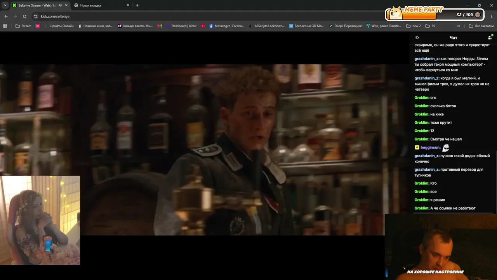The image size is (497, 280).
Task: Switch to the Новая вкладка tab
Action: click(102, 5)
